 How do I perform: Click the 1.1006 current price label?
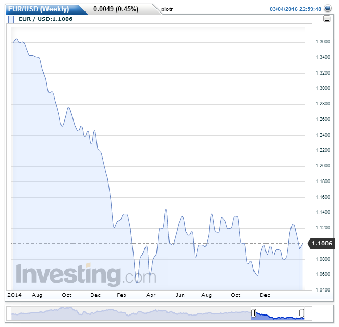pyautogui.click(x=322, y=244)
